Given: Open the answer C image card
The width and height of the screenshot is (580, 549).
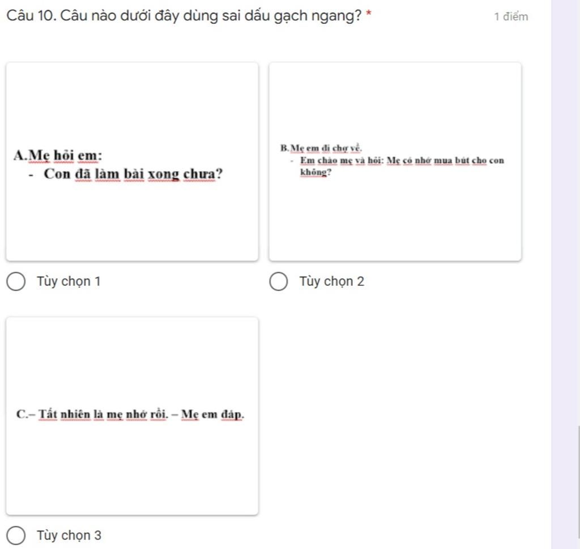Looking at the screenshot, I should [132, 415].
